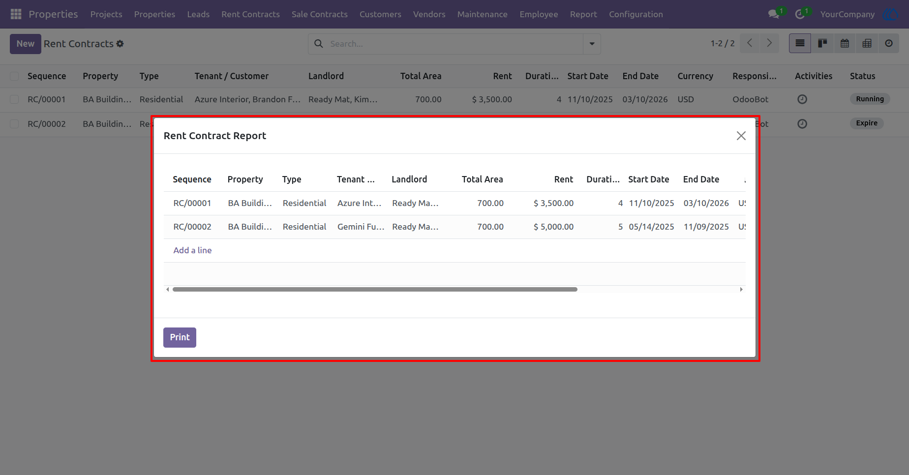Go to previous page of records
This screenshot has width=909, height=475.
click(750, 43)
